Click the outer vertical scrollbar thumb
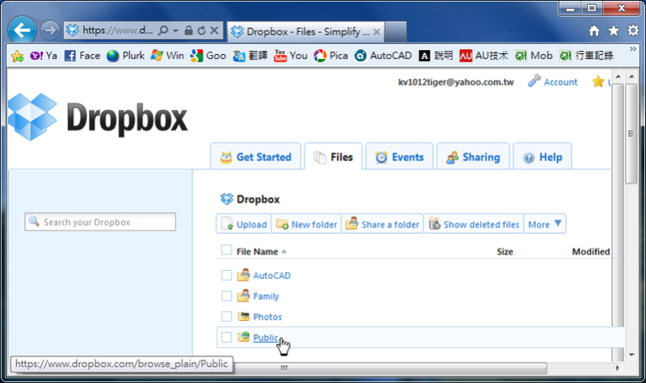 (x=631, y=134)
